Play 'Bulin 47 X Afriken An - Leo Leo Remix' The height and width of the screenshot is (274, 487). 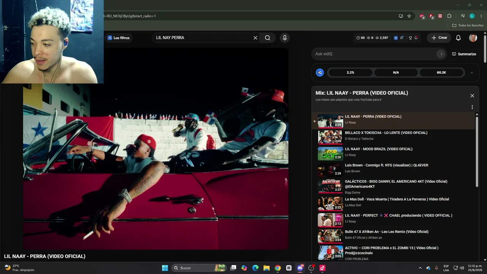coord(393,236)
